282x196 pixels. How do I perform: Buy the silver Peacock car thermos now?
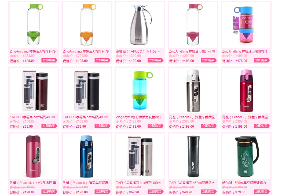click(209, 126)
